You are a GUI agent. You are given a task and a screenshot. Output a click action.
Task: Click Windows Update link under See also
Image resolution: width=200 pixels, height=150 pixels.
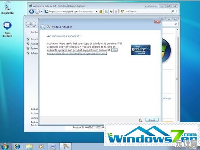pyautogui.click(x=34, y=118)
